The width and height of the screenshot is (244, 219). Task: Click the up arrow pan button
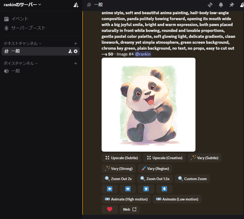click(146, 189)
